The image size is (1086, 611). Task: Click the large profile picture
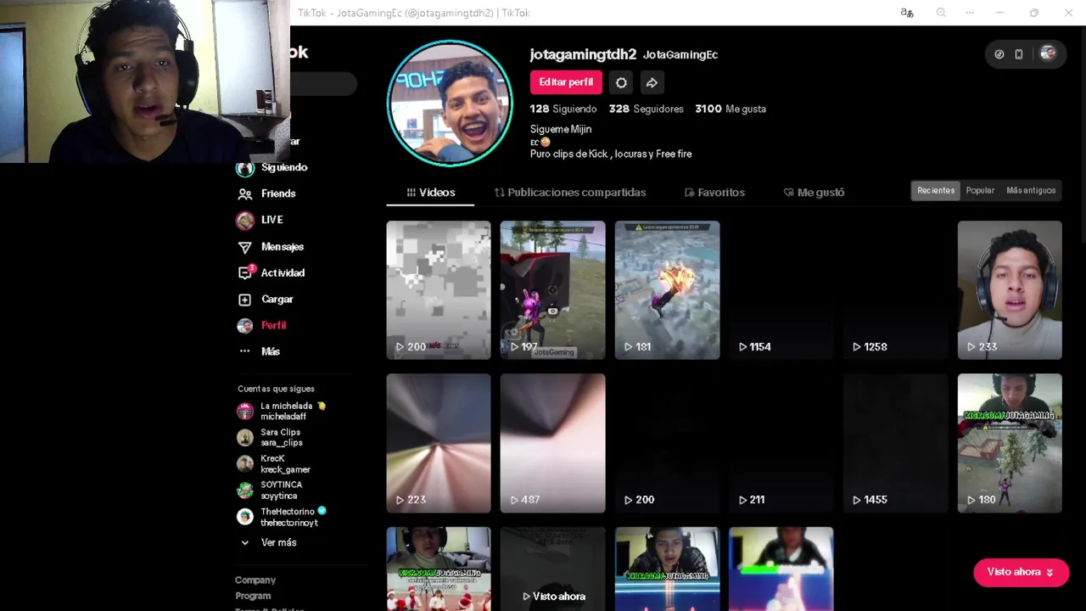[450, 103]
